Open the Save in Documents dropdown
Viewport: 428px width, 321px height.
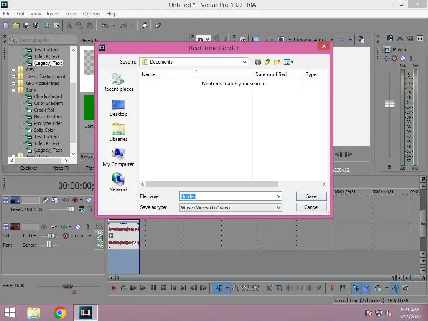[x=194, y=62]
